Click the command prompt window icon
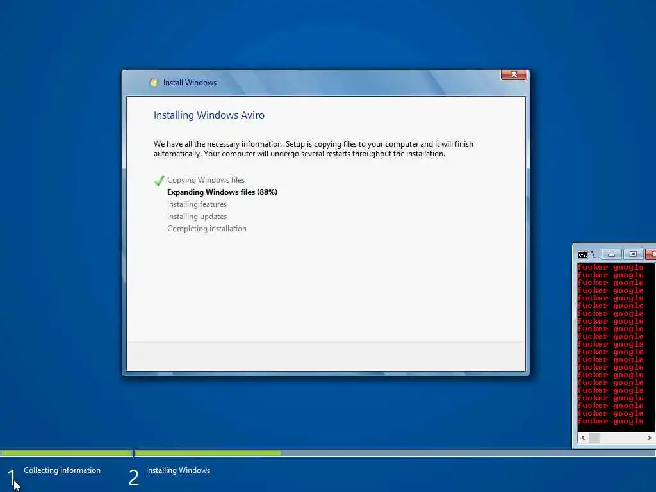The image size is (656, 492). coord(583,255)
